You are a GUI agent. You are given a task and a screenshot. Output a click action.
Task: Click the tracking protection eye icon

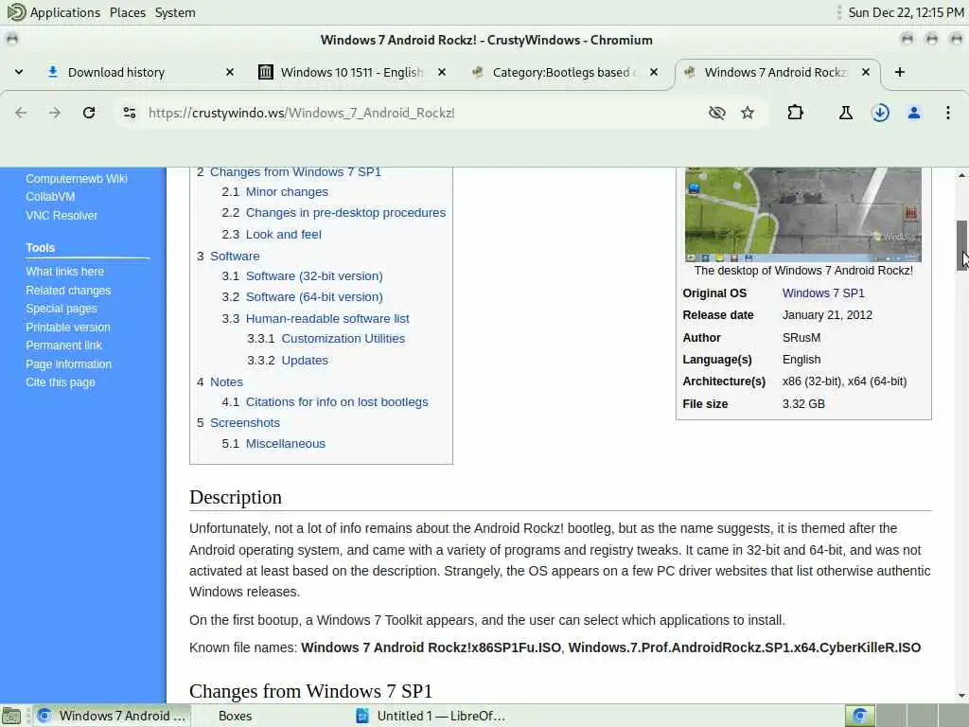(717, 113)
